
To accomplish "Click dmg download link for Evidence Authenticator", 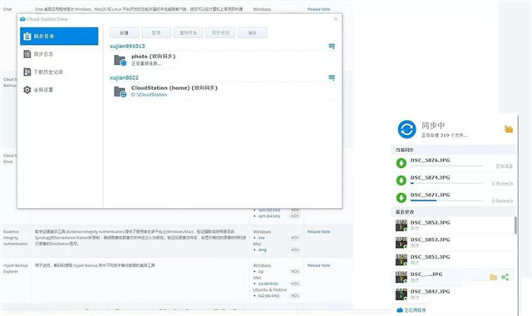I will pyautogui.click(x=263, y=249).
